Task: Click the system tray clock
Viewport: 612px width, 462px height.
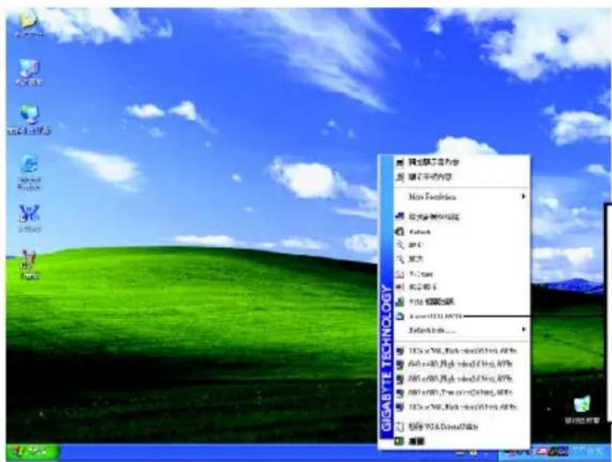Action: (588, 452)
